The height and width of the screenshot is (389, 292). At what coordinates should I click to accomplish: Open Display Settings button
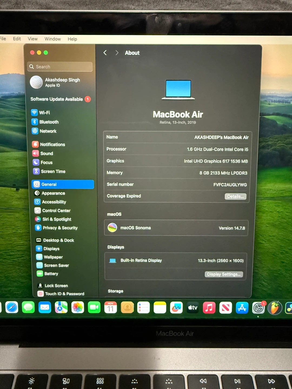pos(224,274)
